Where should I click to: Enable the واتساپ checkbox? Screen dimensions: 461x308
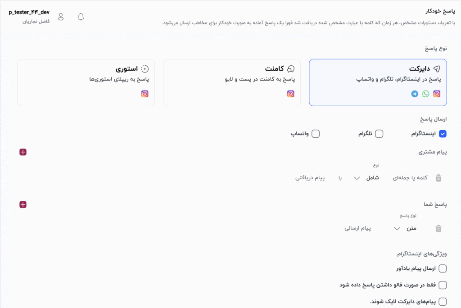316,134
